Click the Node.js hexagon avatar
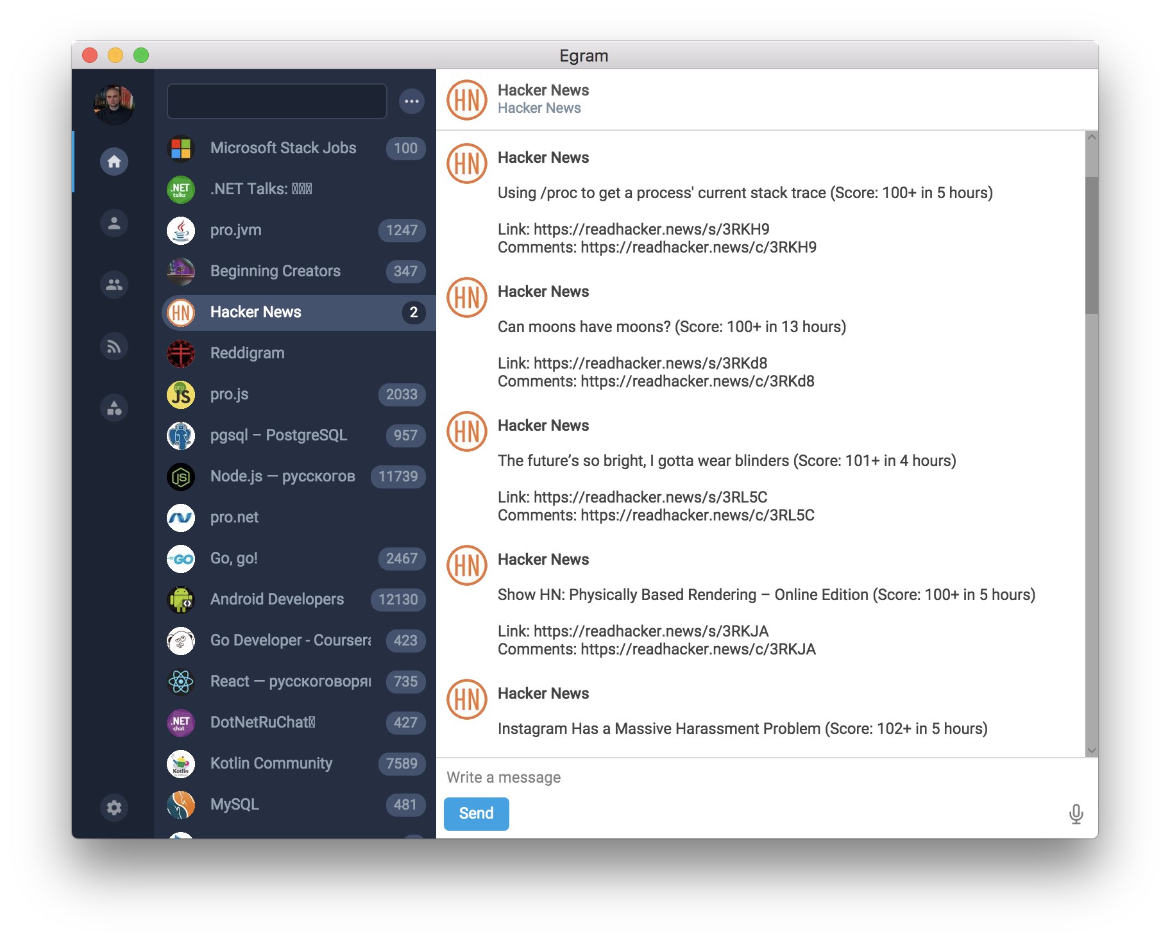1170x941 pixels. coord(181,476)
